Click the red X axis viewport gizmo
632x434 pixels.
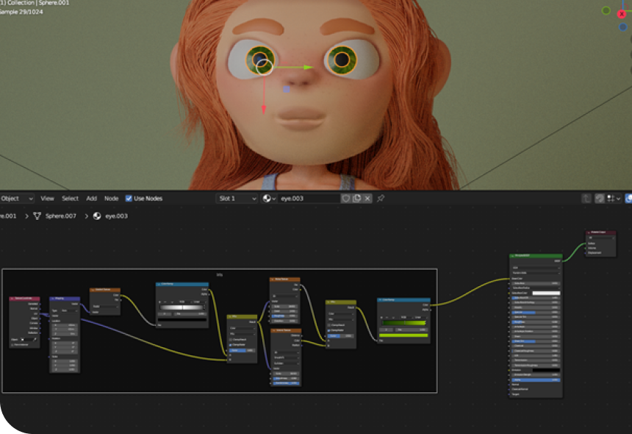coord(622,14)
